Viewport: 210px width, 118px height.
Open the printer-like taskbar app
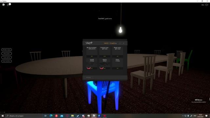pos(89,116)
